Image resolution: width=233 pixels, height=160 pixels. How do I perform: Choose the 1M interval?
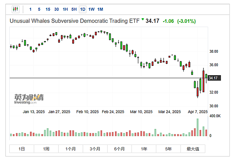pos(100,9)
